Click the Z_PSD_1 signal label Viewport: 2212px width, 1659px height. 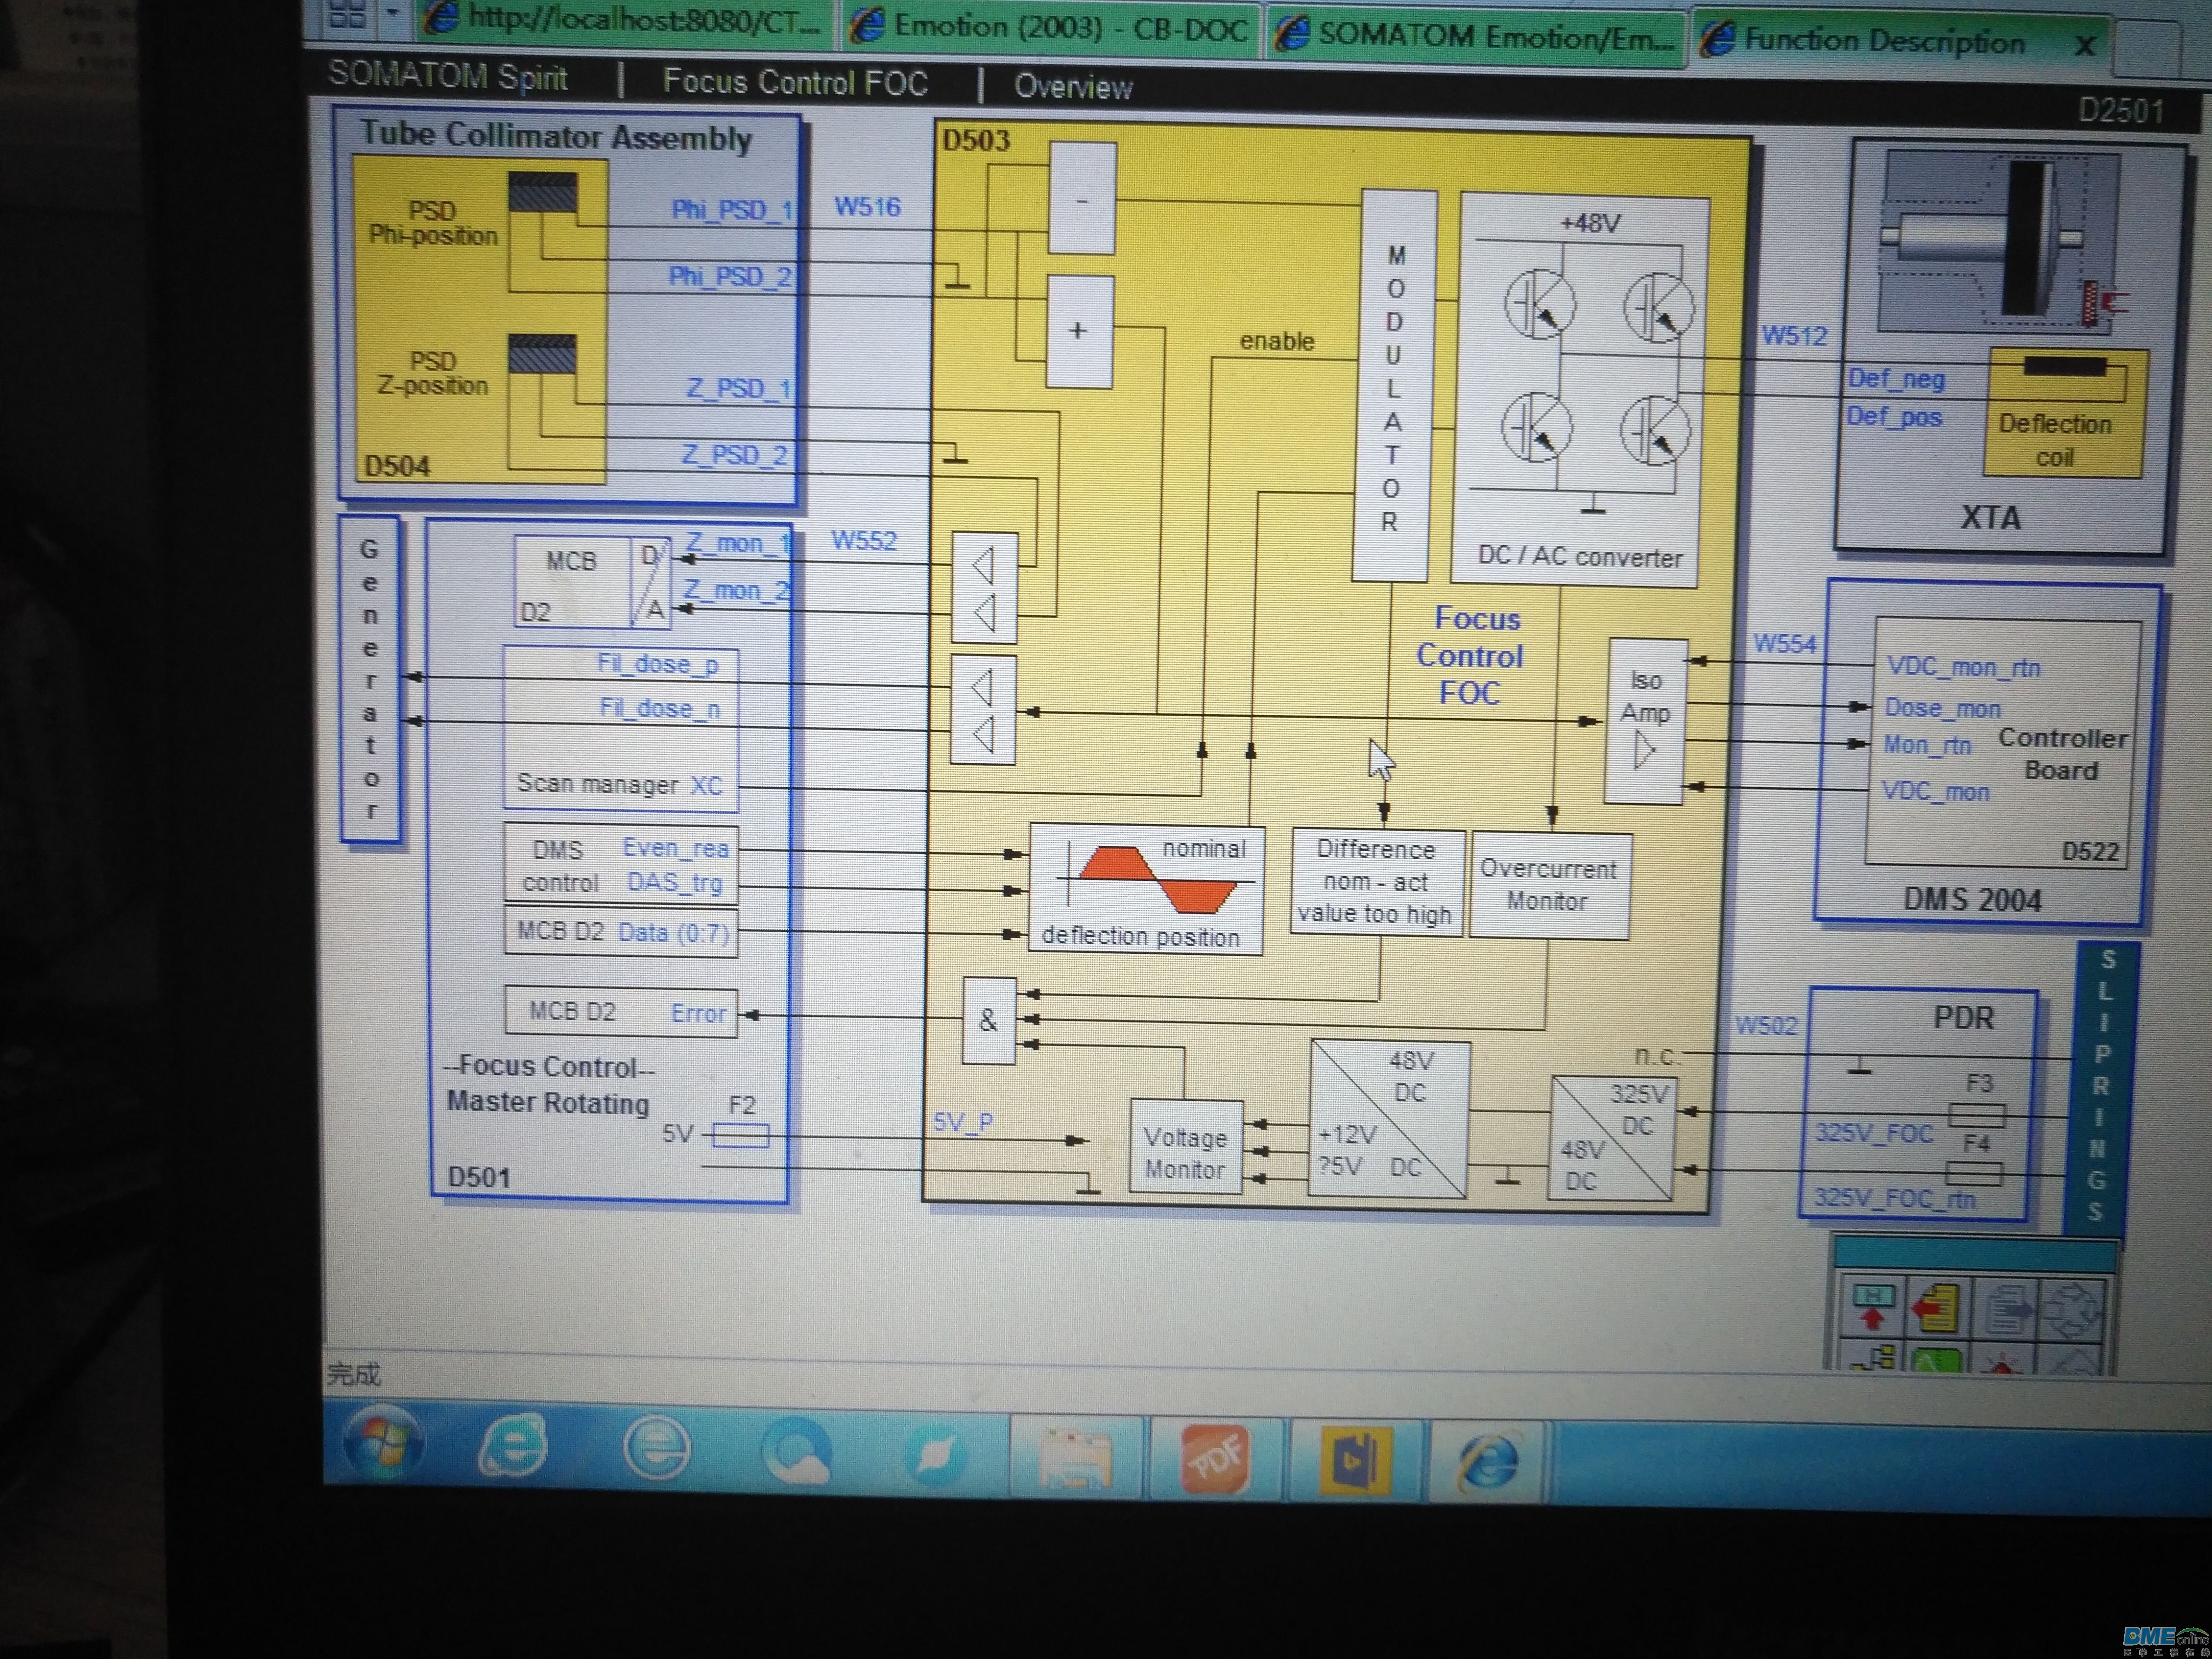point(738,388)
